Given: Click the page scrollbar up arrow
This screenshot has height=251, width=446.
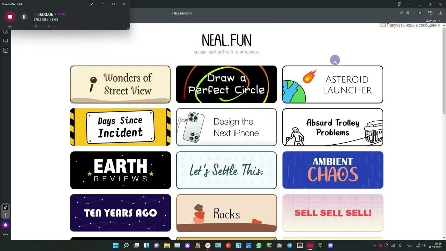Looking at the screenshot, I should [444, 25].
